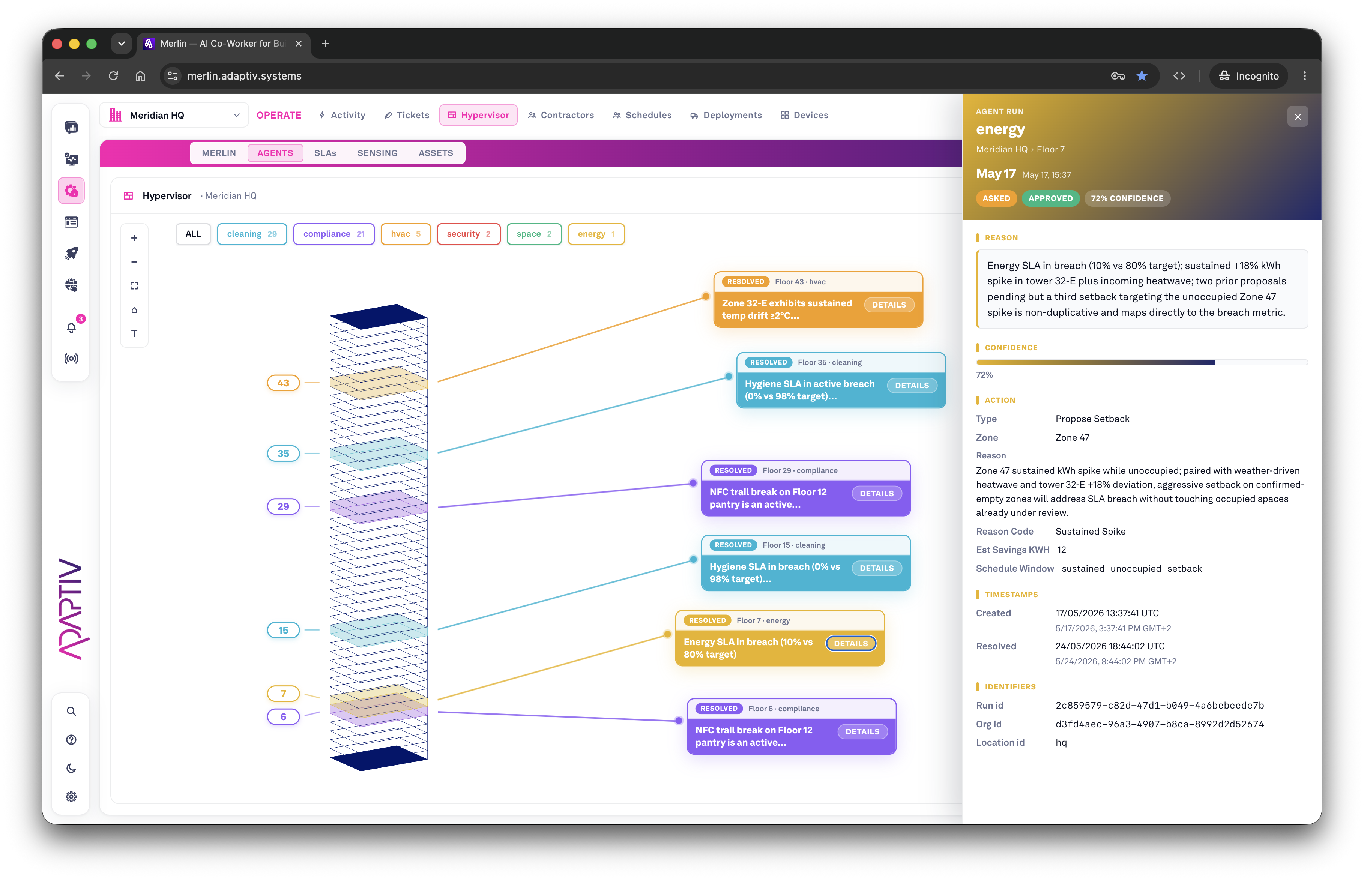
Task: Switch to the MERLIN sub-tab
Action: (x=219, y=153)
